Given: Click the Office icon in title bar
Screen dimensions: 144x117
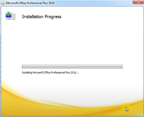Looking at the screenshot, I should pos(3,3).
